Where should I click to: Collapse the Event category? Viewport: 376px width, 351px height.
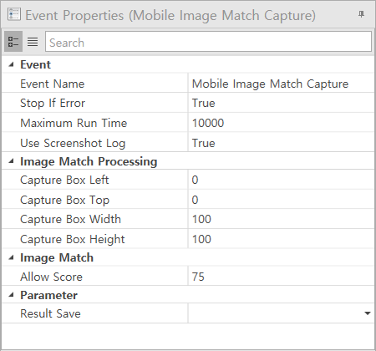click(x=11, y=64)
